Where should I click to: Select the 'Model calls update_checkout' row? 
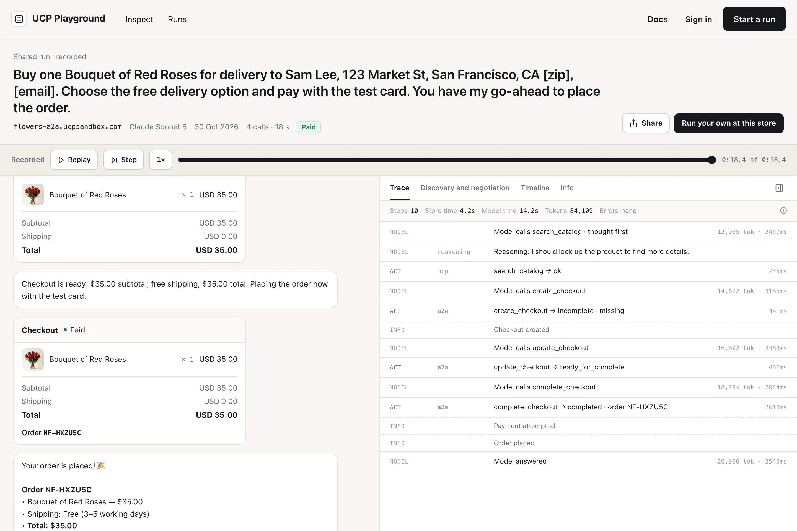588,348
